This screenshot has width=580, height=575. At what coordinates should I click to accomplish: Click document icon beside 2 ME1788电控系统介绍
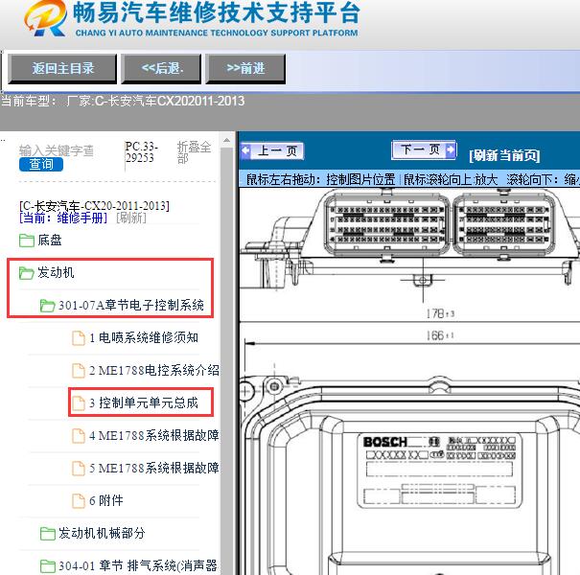(x=79, y=371)
